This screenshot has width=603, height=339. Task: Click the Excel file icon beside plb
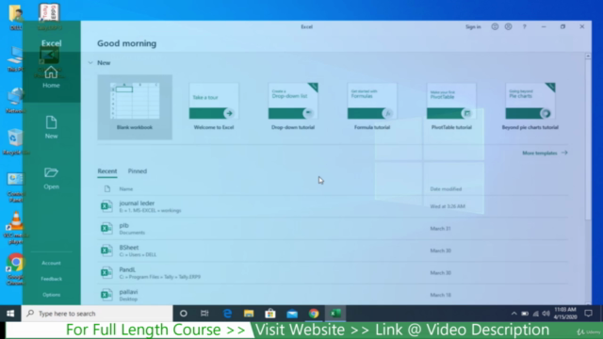pyautogui.click(x=106, y=228)
